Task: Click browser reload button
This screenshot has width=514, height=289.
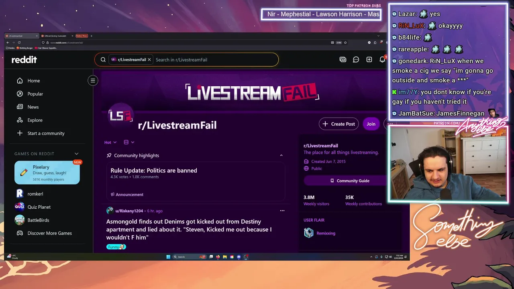Action: click(19, 43)
